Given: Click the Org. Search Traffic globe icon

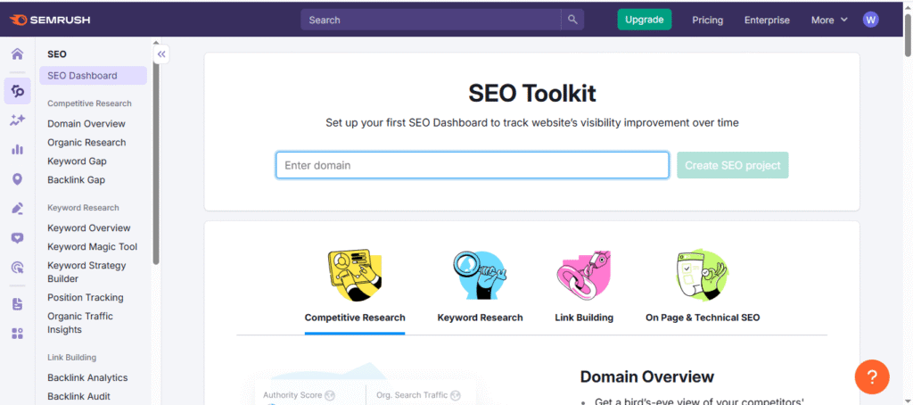Looking at the screenshot, I should point(456,395).
